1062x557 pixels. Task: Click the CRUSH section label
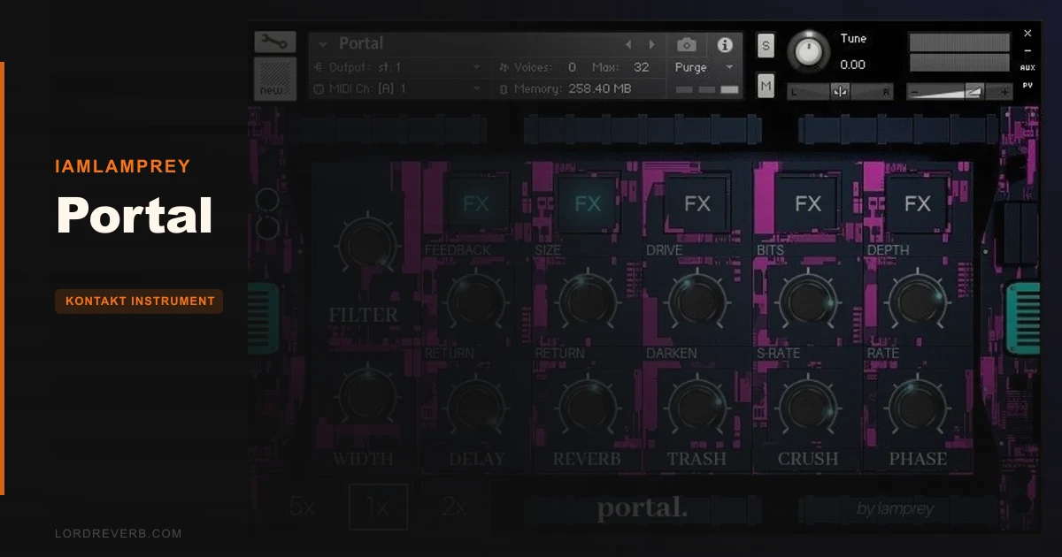808,459
